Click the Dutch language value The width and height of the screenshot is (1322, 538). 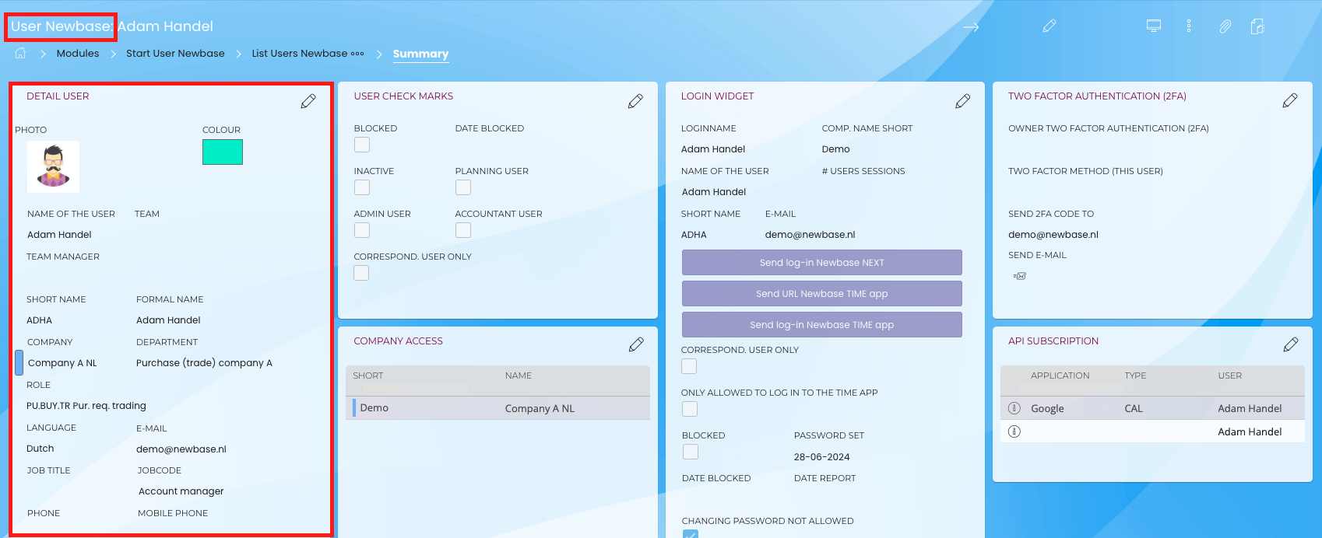click(x=40, y=449)
